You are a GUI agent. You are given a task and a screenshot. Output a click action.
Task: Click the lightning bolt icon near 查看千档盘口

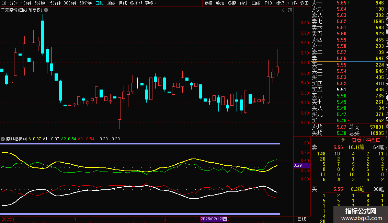click(x=343, y=140)
